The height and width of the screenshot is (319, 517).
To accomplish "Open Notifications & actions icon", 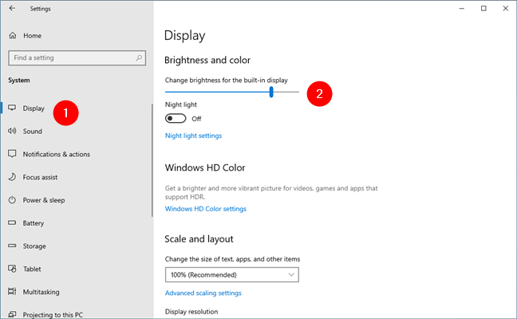I will coord(12,154).
